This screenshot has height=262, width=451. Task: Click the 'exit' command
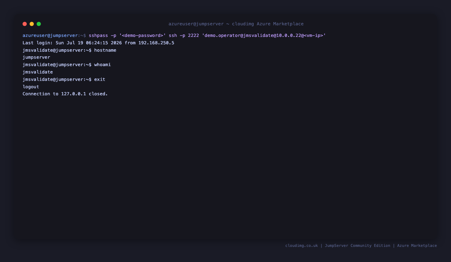(100, 79)
